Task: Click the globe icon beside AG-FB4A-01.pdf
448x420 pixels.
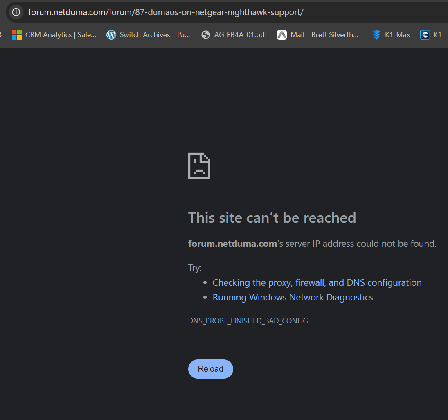Action: tap(206, 35)
